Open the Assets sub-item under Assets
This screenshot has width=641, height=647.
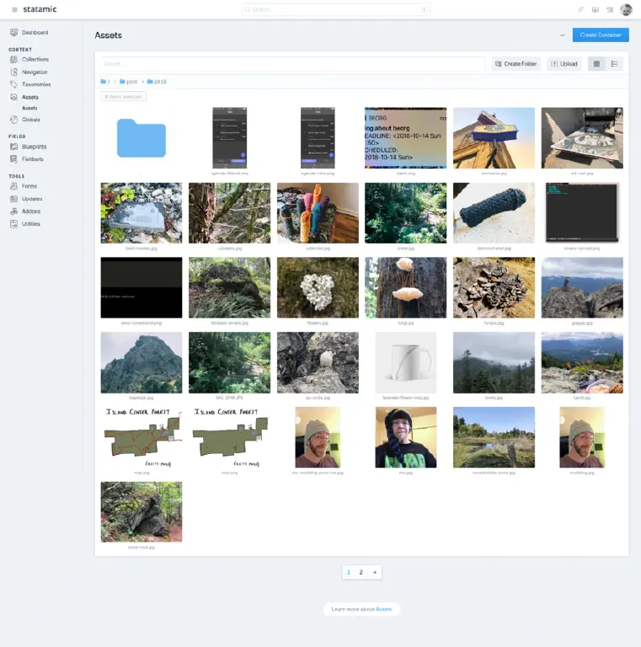pos(29,108)
